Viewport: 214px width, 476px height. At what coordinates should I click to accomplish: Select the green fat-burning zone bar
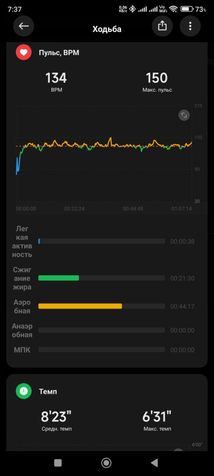click(59, 278)
